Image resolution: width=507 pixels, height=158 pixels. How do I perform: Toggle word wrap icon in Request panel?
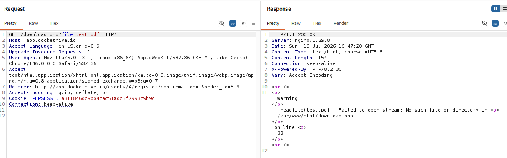coord(233,23)
